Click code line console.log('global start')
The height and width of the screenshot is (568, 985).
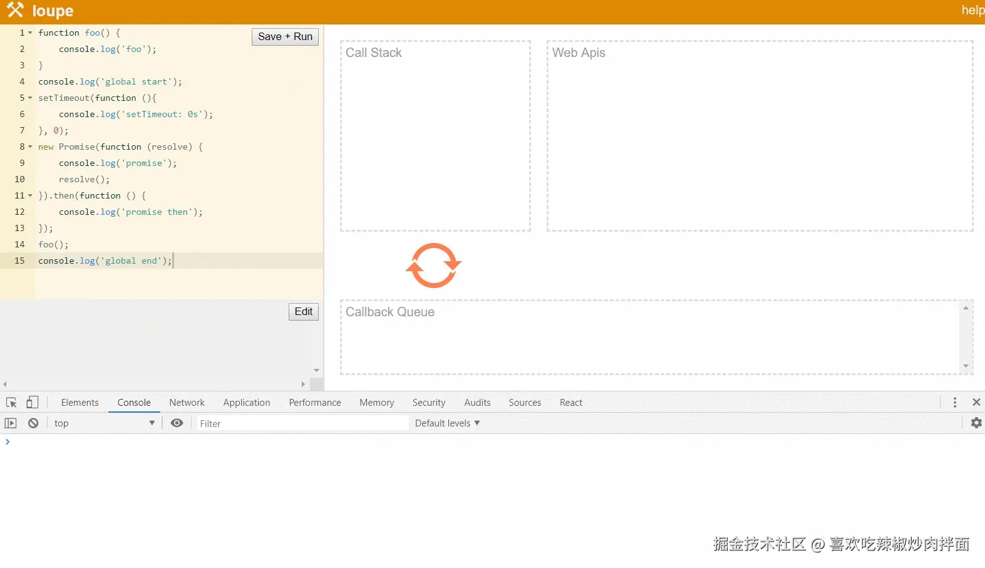110,81
